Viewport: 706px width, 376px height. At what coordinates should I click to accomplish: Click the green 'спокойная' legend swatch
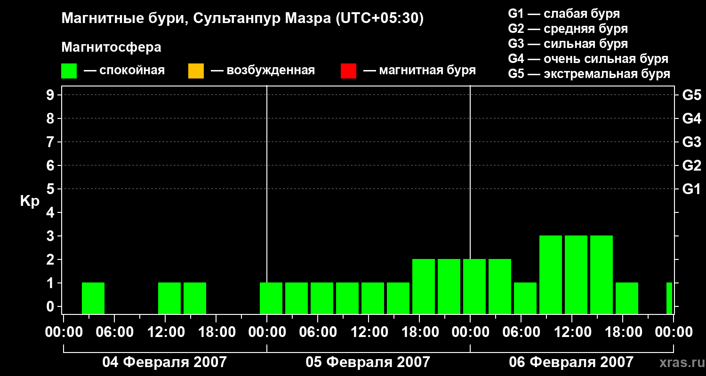pos(69,71)
